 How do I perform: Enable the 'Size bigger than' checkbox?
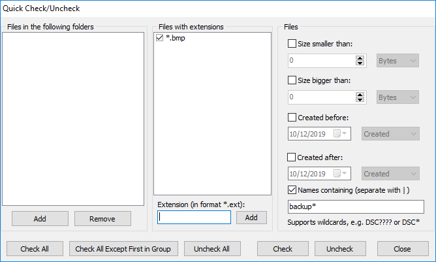292,80
